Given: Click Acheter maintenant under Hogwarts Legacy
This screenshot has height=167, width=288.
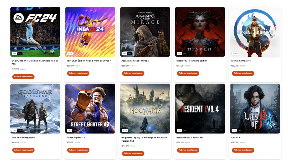Looking at the screenshot, I should click(x=133, y=153).
